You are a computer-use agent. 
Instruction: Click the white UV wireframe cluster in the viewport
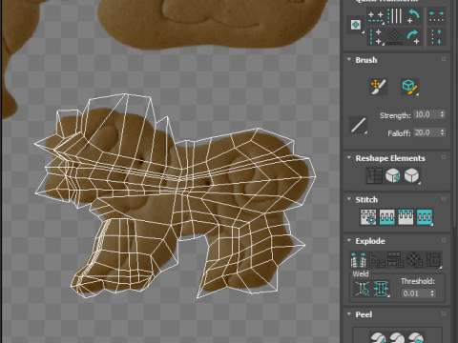point(175,195)
